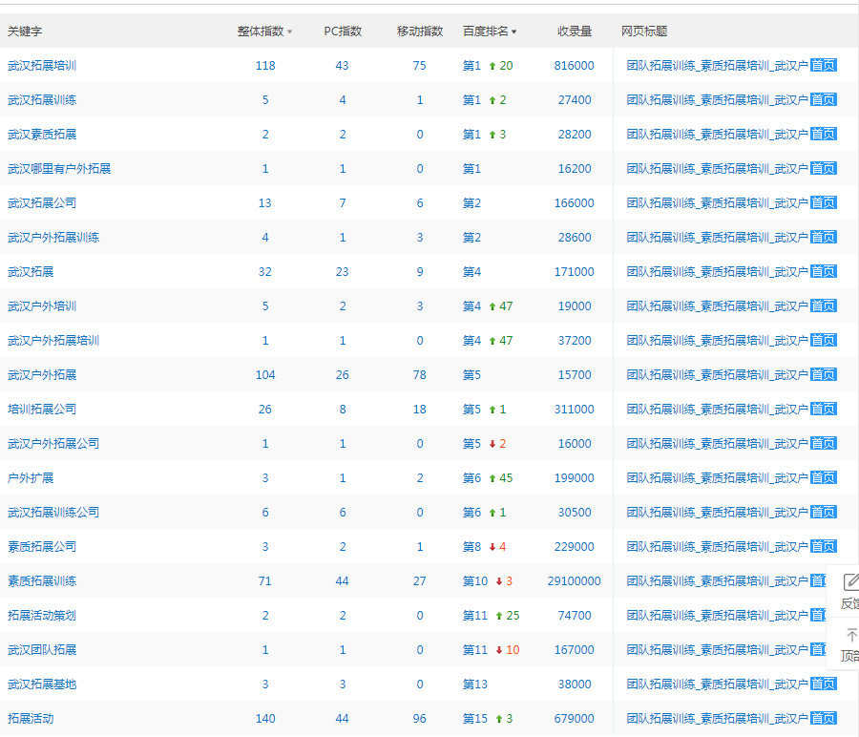Click 首页 badge in 武汉拓展基地 row
859x737 pixels.
(824, 684)
